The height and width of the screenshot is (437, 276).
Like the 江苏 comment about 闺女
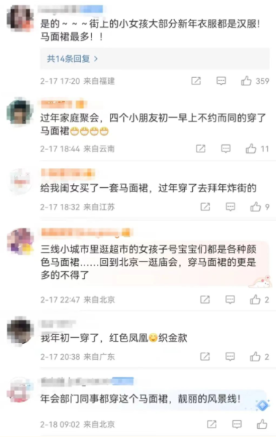click(256, 207)
